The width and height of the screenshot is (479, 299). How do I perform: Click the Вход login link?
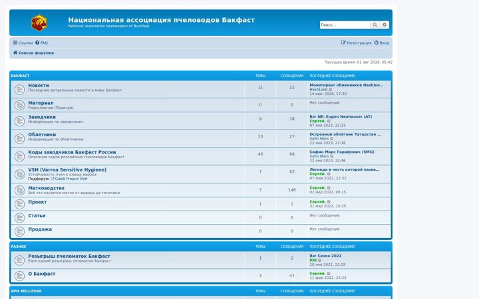[x=382, y=43]
